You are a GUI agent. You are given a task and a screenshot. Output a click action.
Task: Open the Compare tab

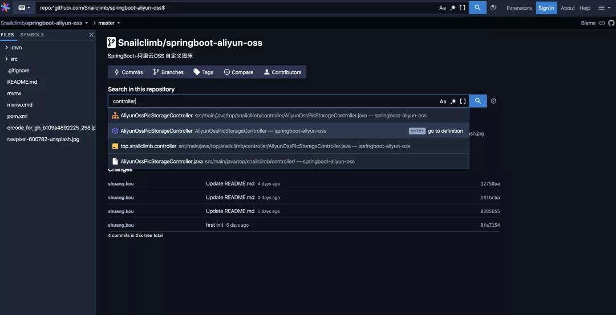pyautogui.click(x=238, y=72)
